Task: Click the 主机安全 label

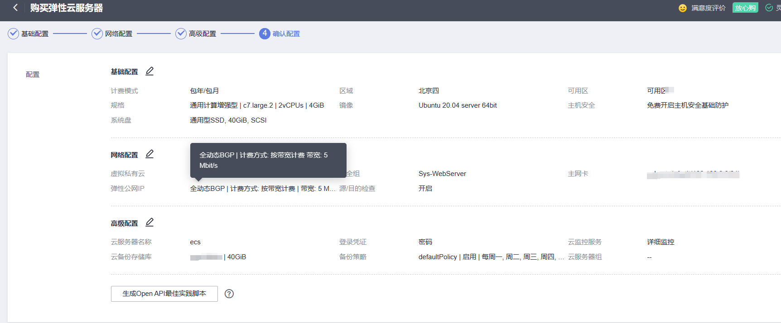Action: 582,105
